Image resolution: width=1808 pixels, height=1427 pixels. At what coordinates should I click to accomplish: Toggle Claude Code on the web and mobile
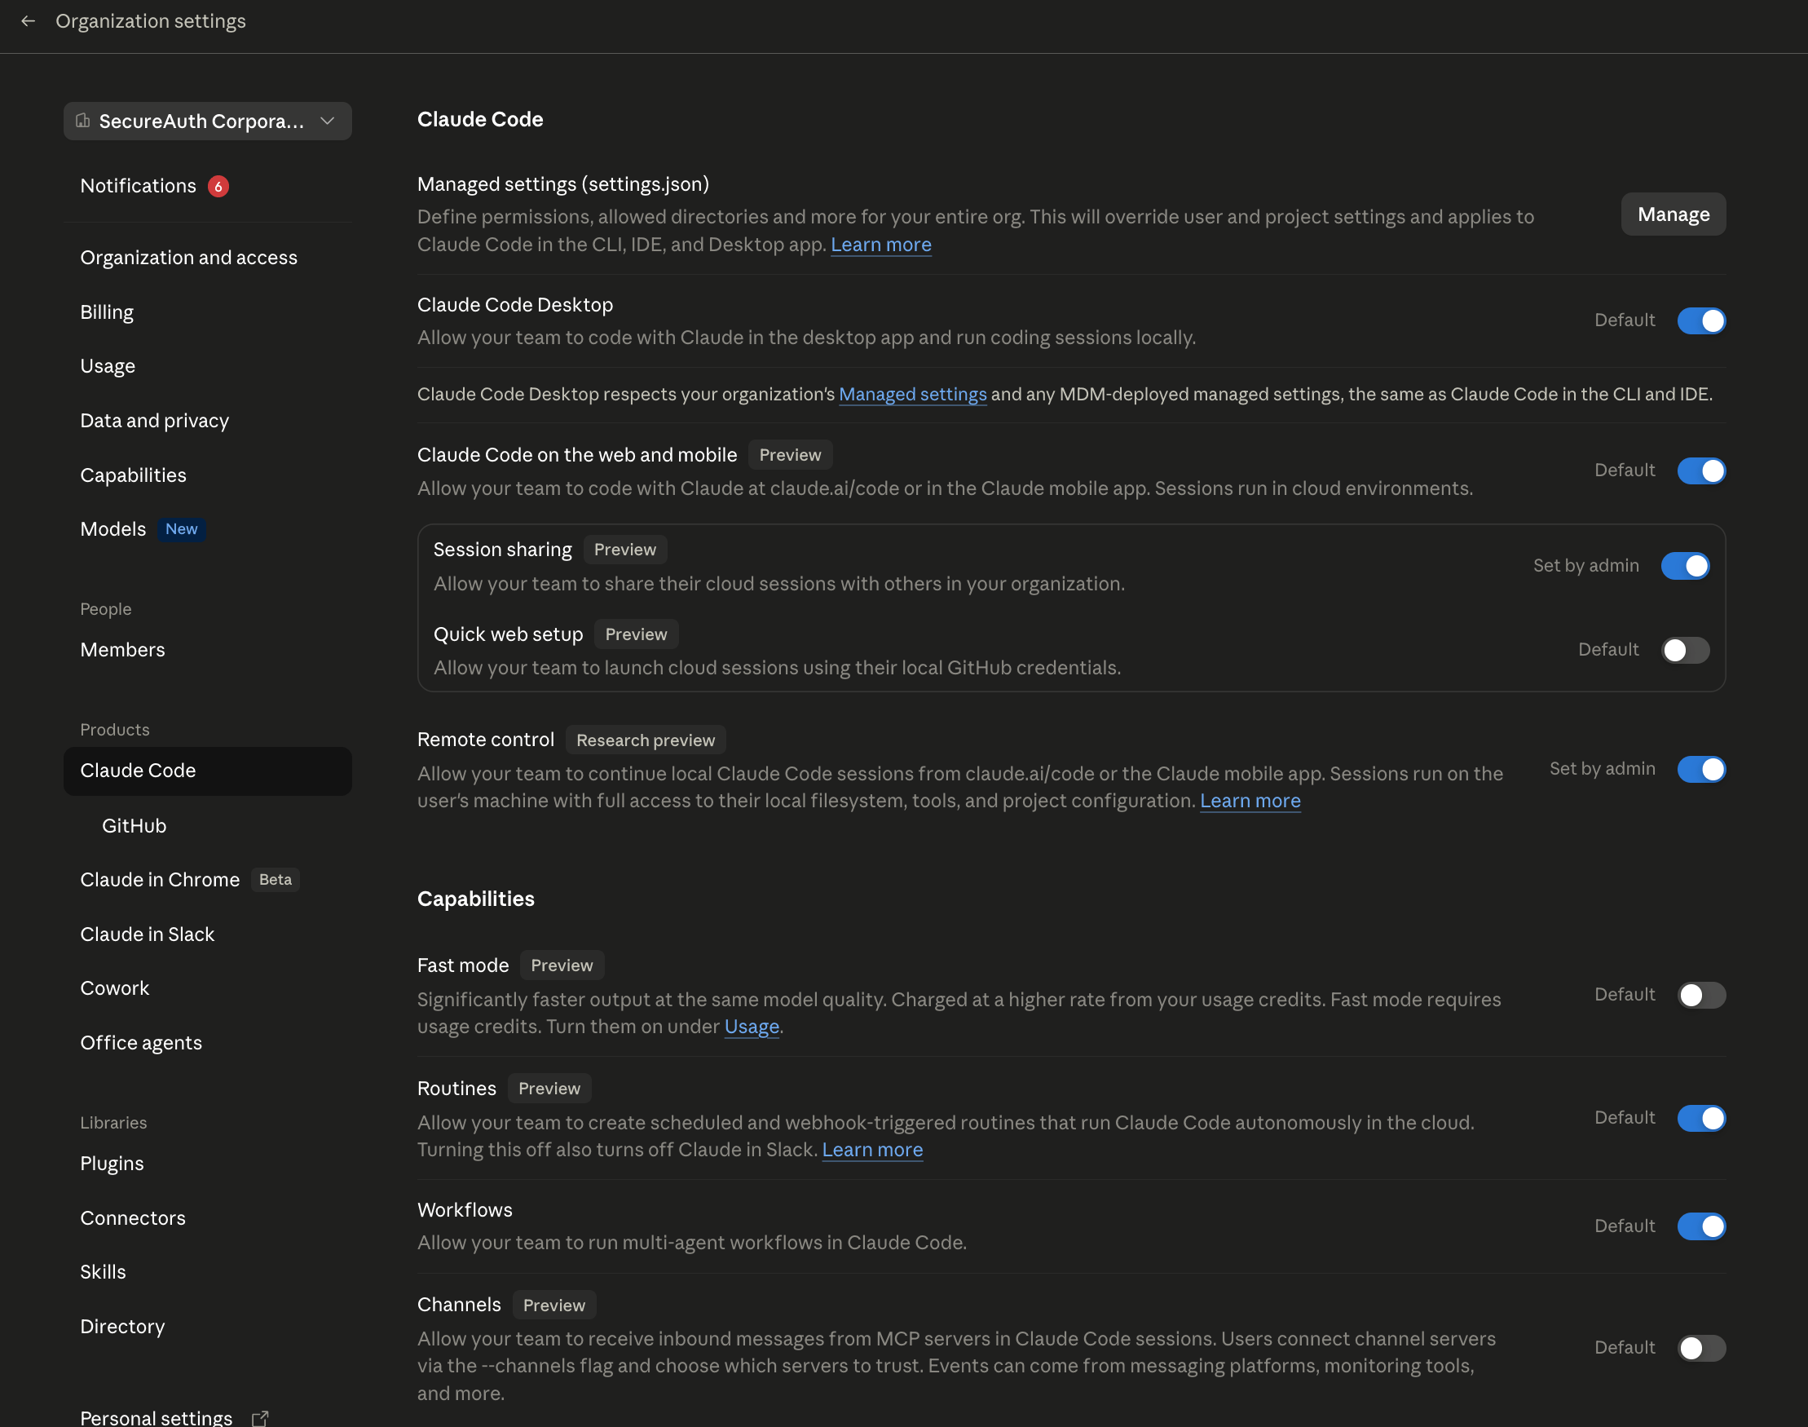point(1701,471)
